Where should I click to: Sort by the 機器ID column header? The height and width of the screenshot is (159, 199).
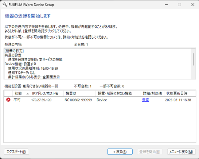click(x=79, y=93)
